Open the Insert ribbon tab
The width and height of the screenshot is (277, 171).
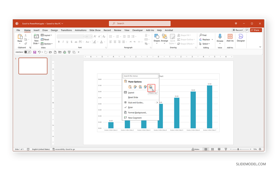36,30
